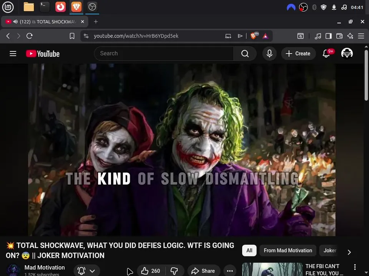Open the OBS Studio taskbar icon
This screenshot has width=369, height=276.
(x=92, y=7)
